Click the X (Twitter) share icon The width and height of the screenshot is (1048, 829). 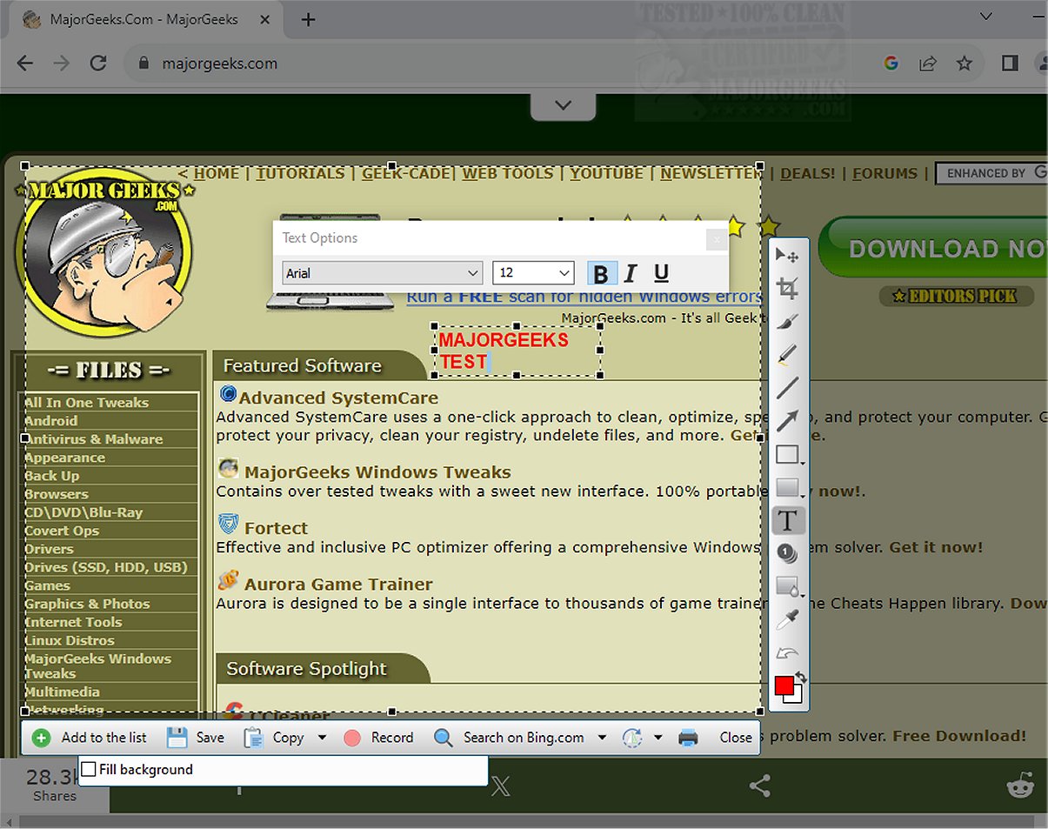pos(501,786)
